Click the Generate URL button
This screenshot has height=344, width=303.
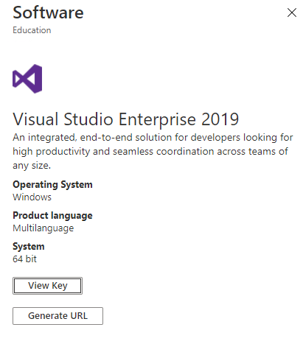(58, 316)
